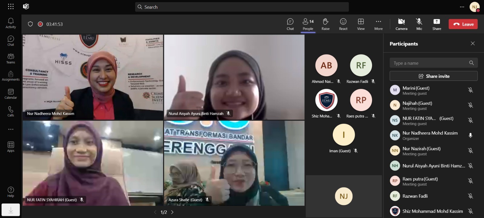Click the Share invite button
This screenshot has height=218, width=484.
point(433,76)
